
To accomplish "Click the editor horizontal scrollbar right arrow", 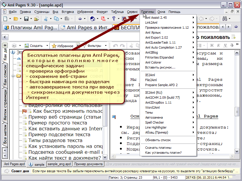I will coord(231,156).
